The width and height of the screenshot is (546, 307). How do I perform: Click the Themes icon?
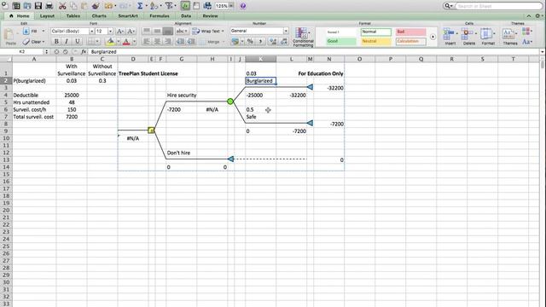point(509,36)
